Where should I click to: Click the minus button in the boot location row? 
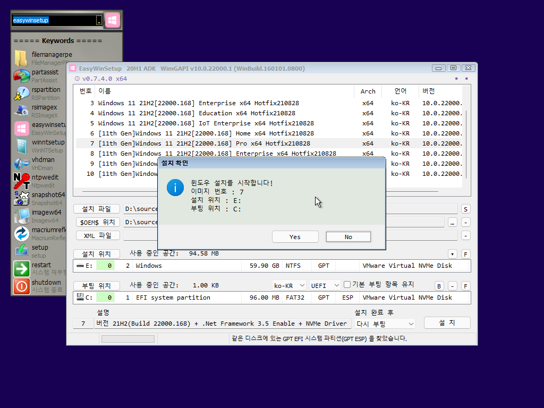pyautogui.click(x=453, y=286)
